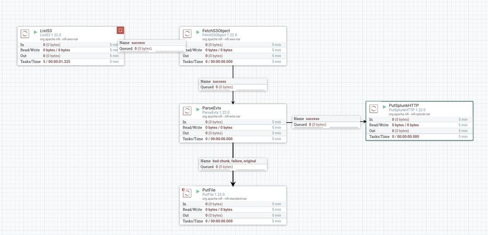
Task: Click the ListS3 processor icon
Action: 25,34
